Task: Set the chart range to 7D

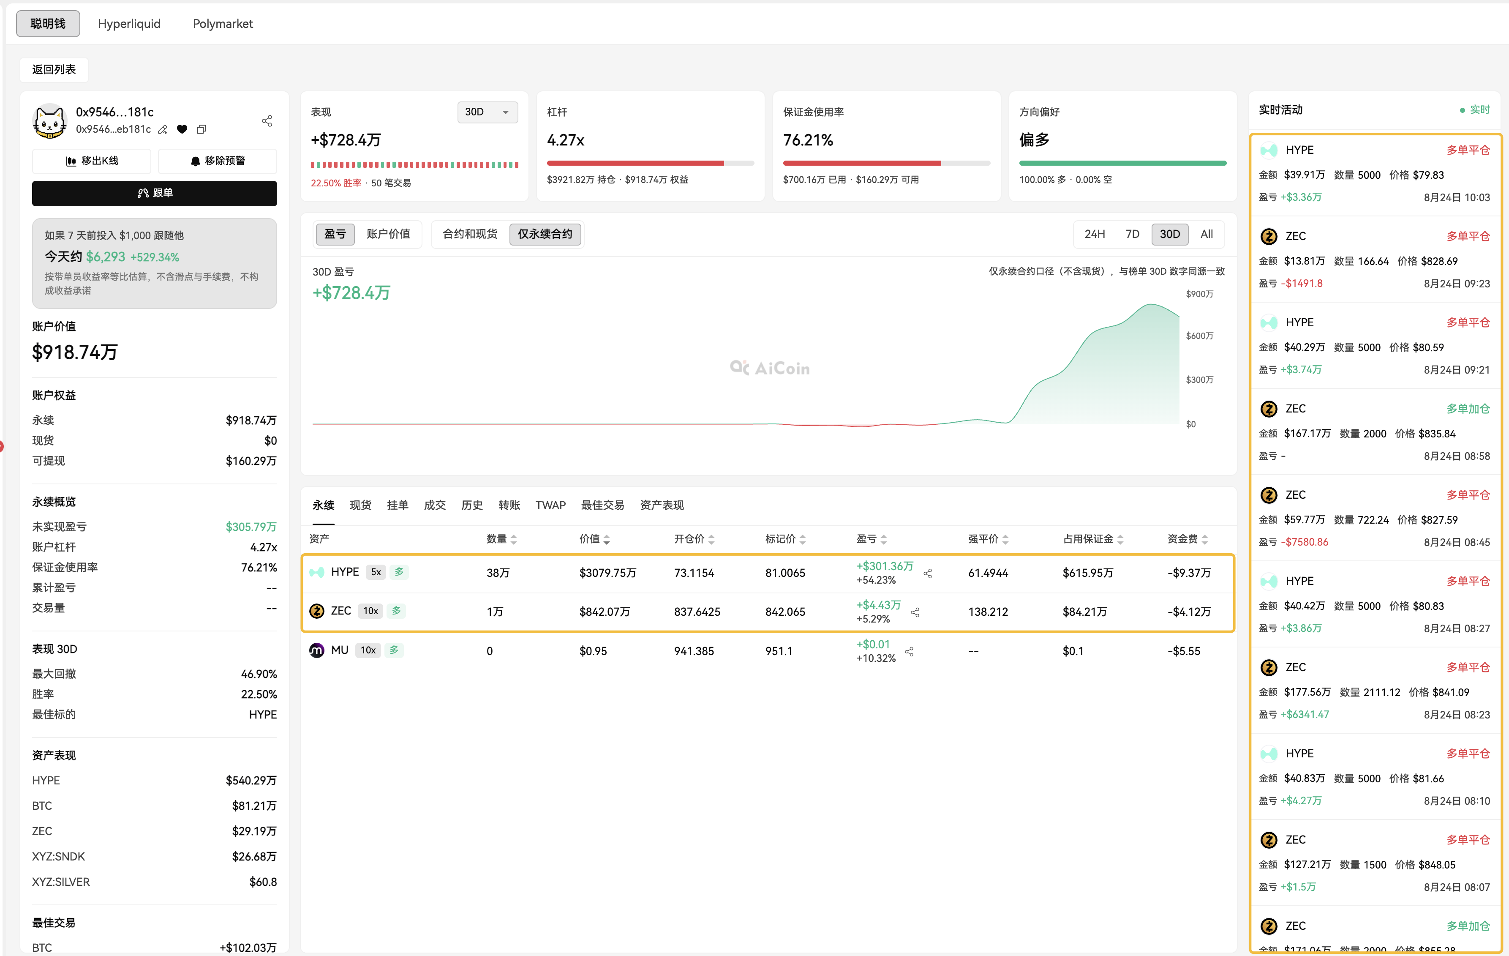Action: click(1132, 234)
